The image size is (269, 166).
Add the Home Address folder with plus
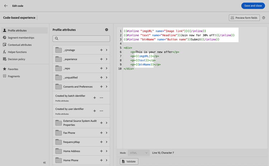point(102,151)
